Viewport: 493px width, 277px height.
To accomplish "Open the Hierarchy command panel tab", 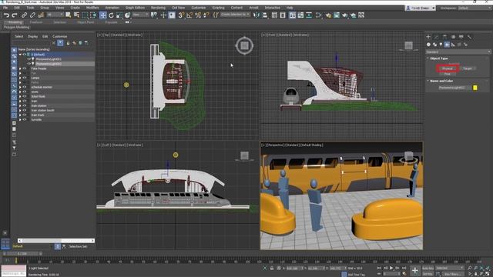I will point(444,37).
